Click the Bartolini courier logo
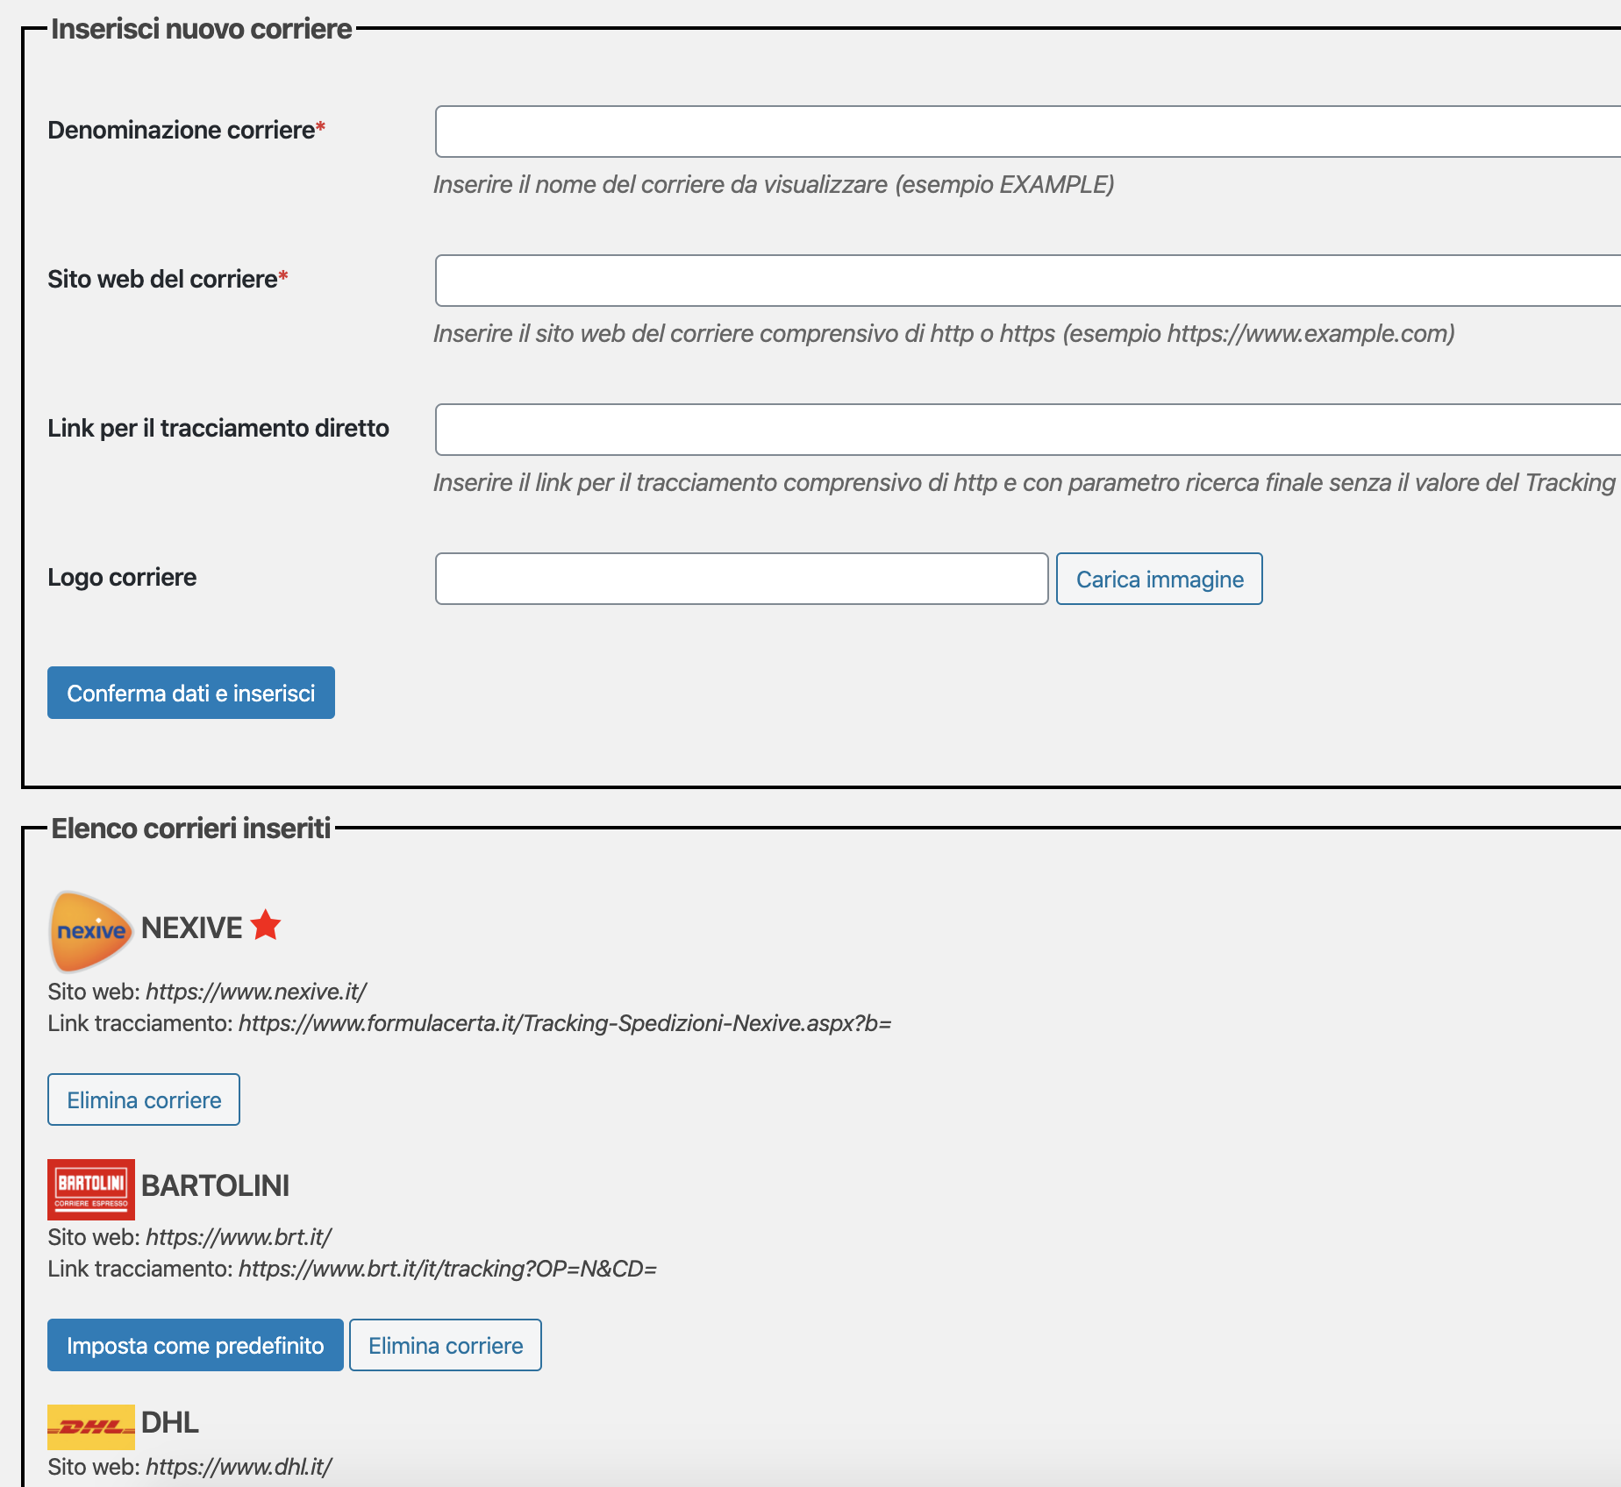 tap(91, 1189)
